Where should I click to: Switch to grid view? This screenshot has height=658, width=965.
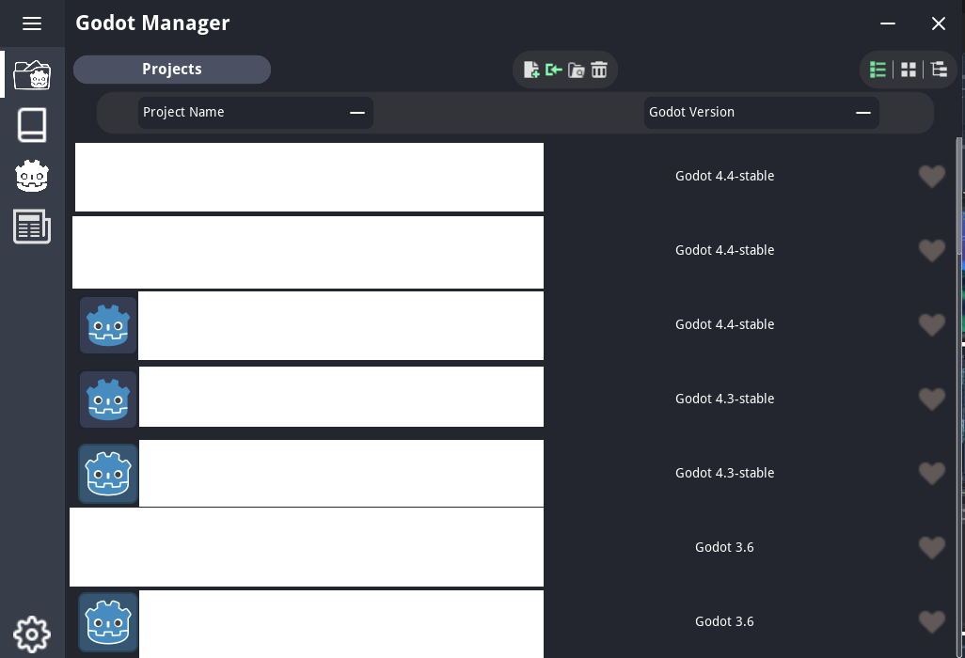tap(909, 70)
